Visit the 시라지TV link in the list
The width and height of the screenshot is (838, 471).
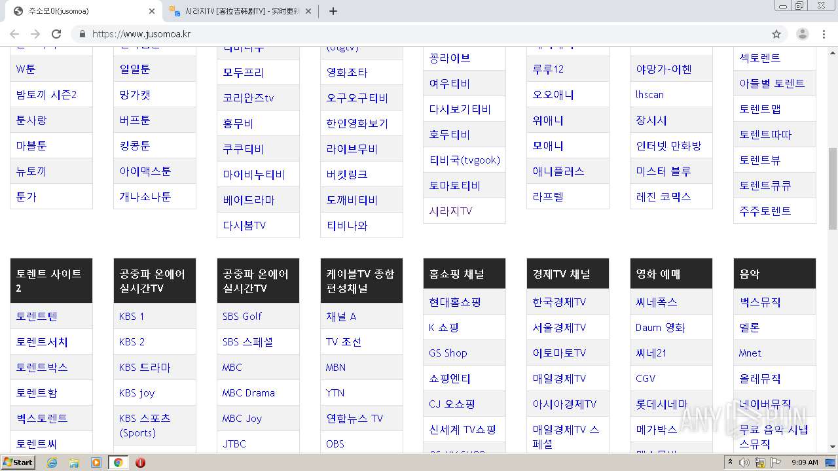(450, 211)
